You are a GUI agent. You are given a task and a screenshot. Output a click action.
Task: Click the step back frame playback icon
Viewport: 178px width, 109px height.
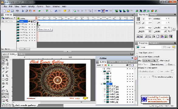[99, 11]
